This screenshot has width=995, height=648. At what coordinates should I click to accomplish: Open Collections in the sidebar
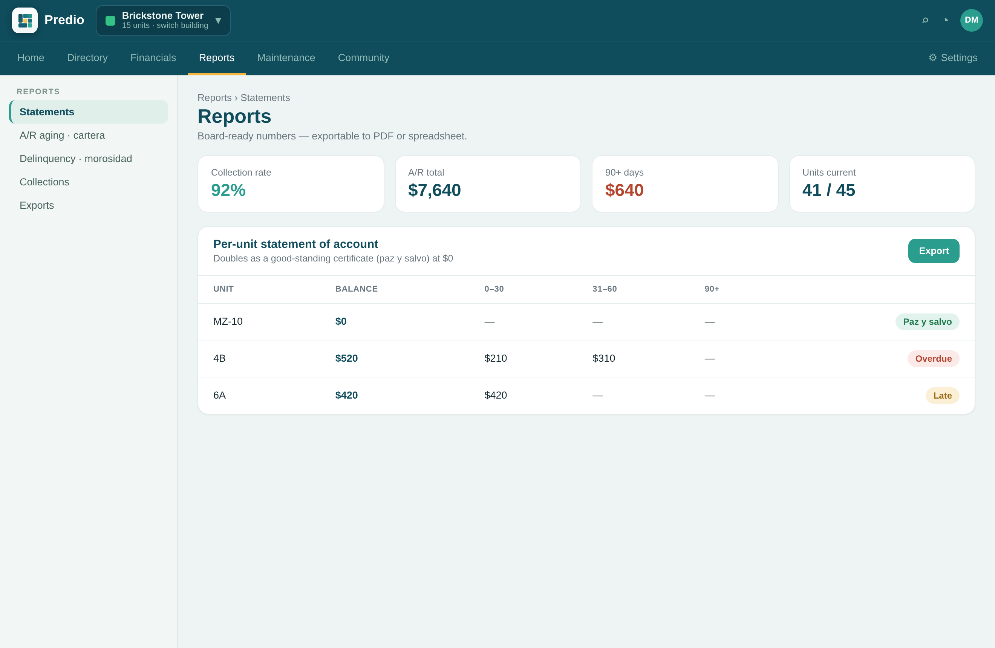[x=89, y=182]
